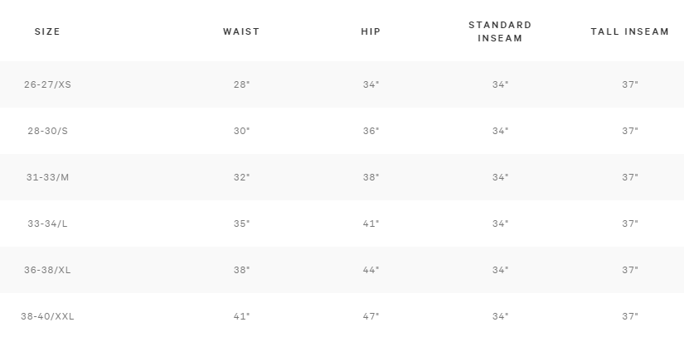The height and width of the screenshot is (351, 684).
Task: Select the 28-30/S size row label
Action: (47, 131)
